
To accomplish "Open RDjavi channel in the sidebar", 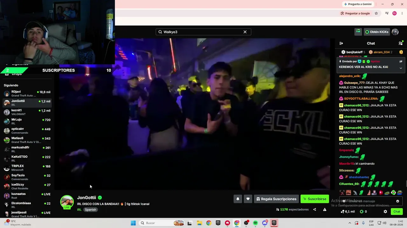I will tap(27, 93).
